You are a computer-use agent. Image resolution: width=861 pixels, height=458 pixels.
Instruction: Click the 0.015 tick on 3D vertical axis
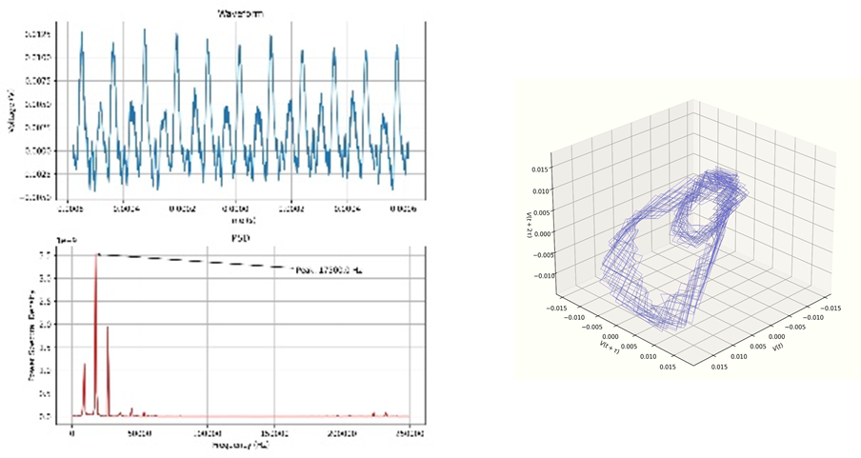tap(540, 169)
